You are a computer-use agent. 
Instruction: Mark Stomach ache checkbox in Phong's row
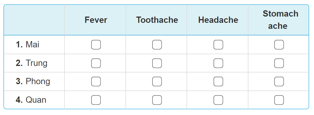279,82
